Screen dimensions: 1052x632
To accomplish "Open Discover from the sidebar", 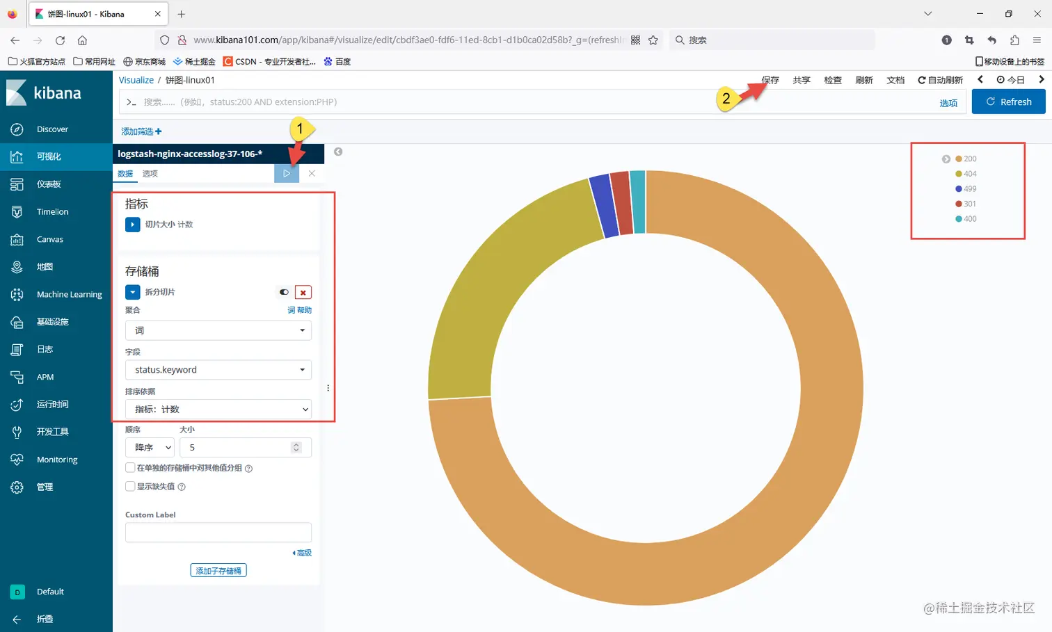I will (x=52, y=129).
